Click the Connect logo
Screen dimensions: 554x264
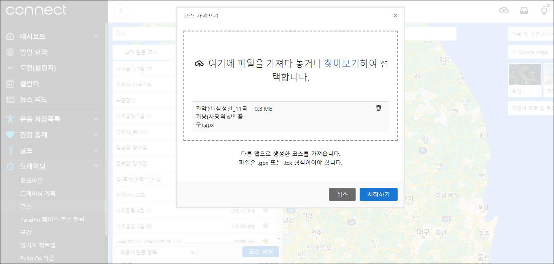point(36,10)
